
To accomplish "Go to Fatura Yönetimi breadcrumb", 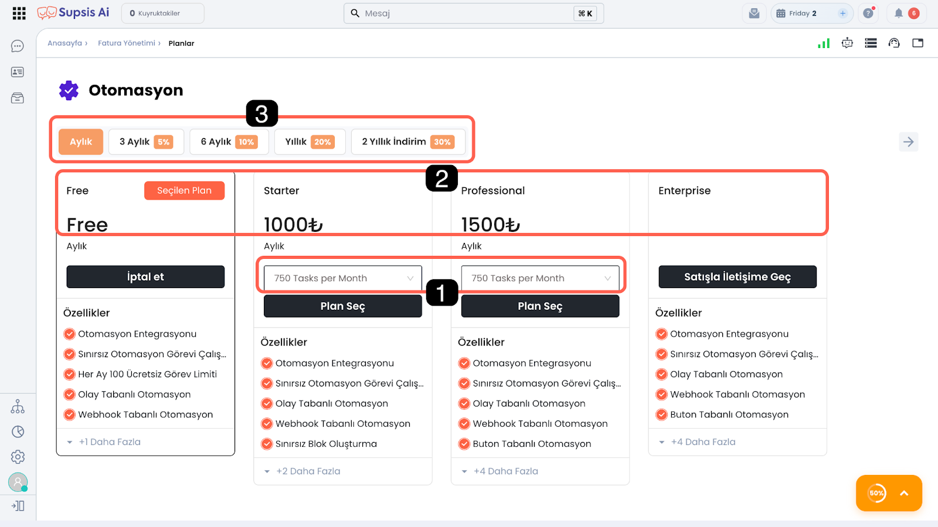I will pos(127,43).
